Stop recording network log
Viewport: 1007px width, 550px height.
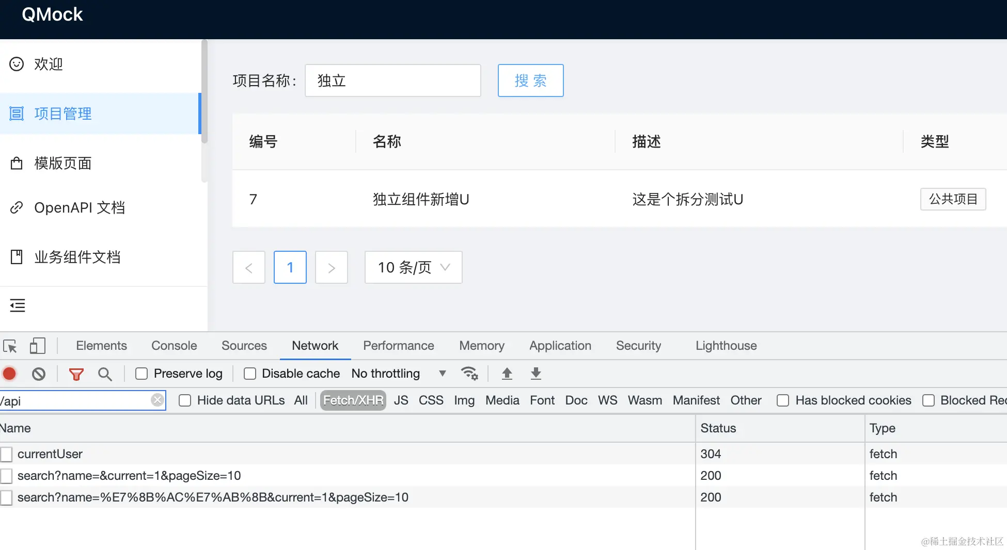10,374
